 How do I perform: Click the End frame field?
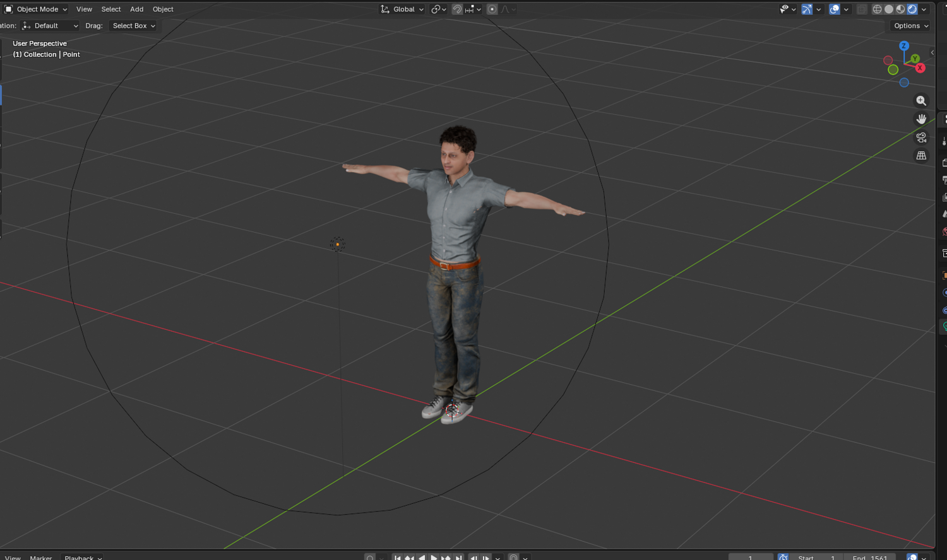869,557
